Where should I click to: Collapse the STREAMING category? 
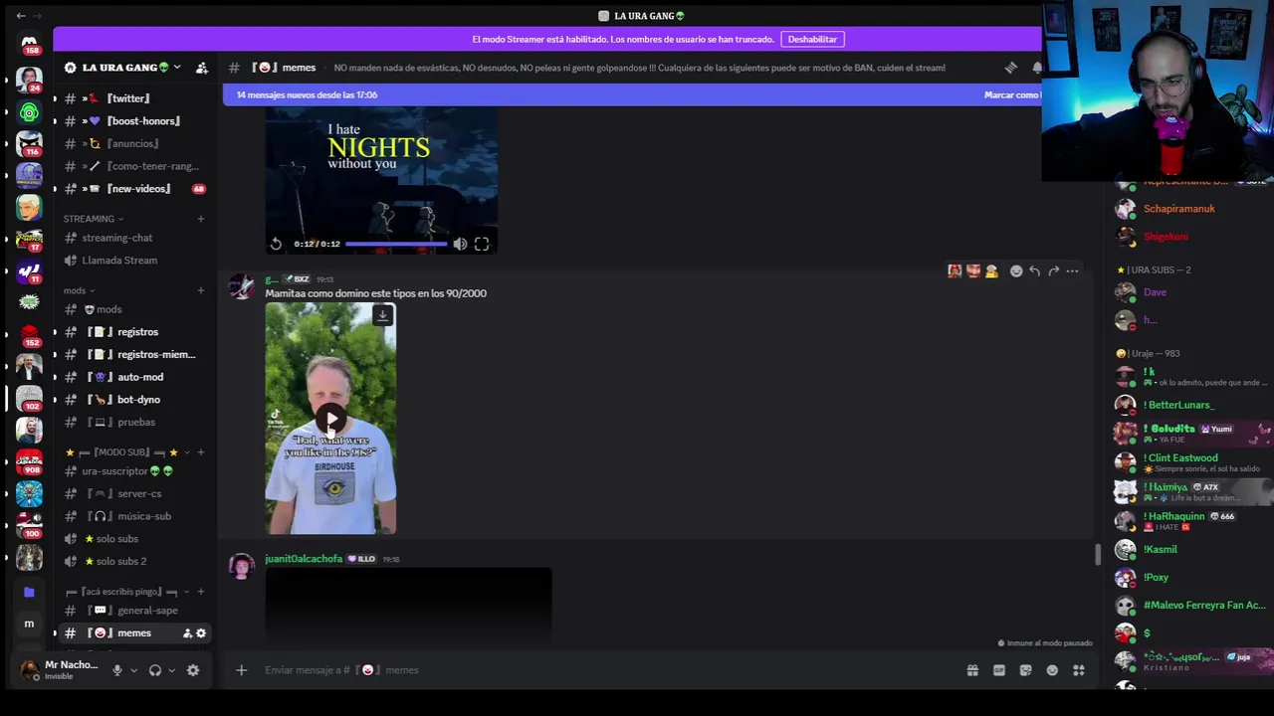tap(93, 219)
